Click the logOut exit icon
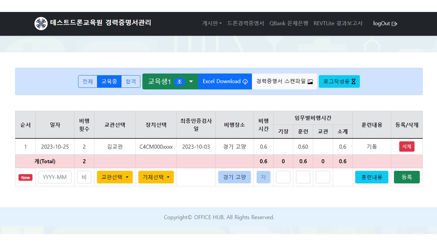Viewport: 437px width, 246px height. tap(394, 24)
